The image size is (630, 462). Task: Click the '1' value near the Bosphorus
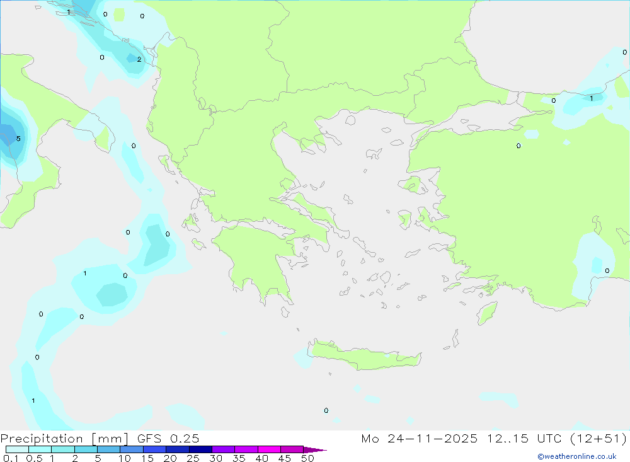592,98
